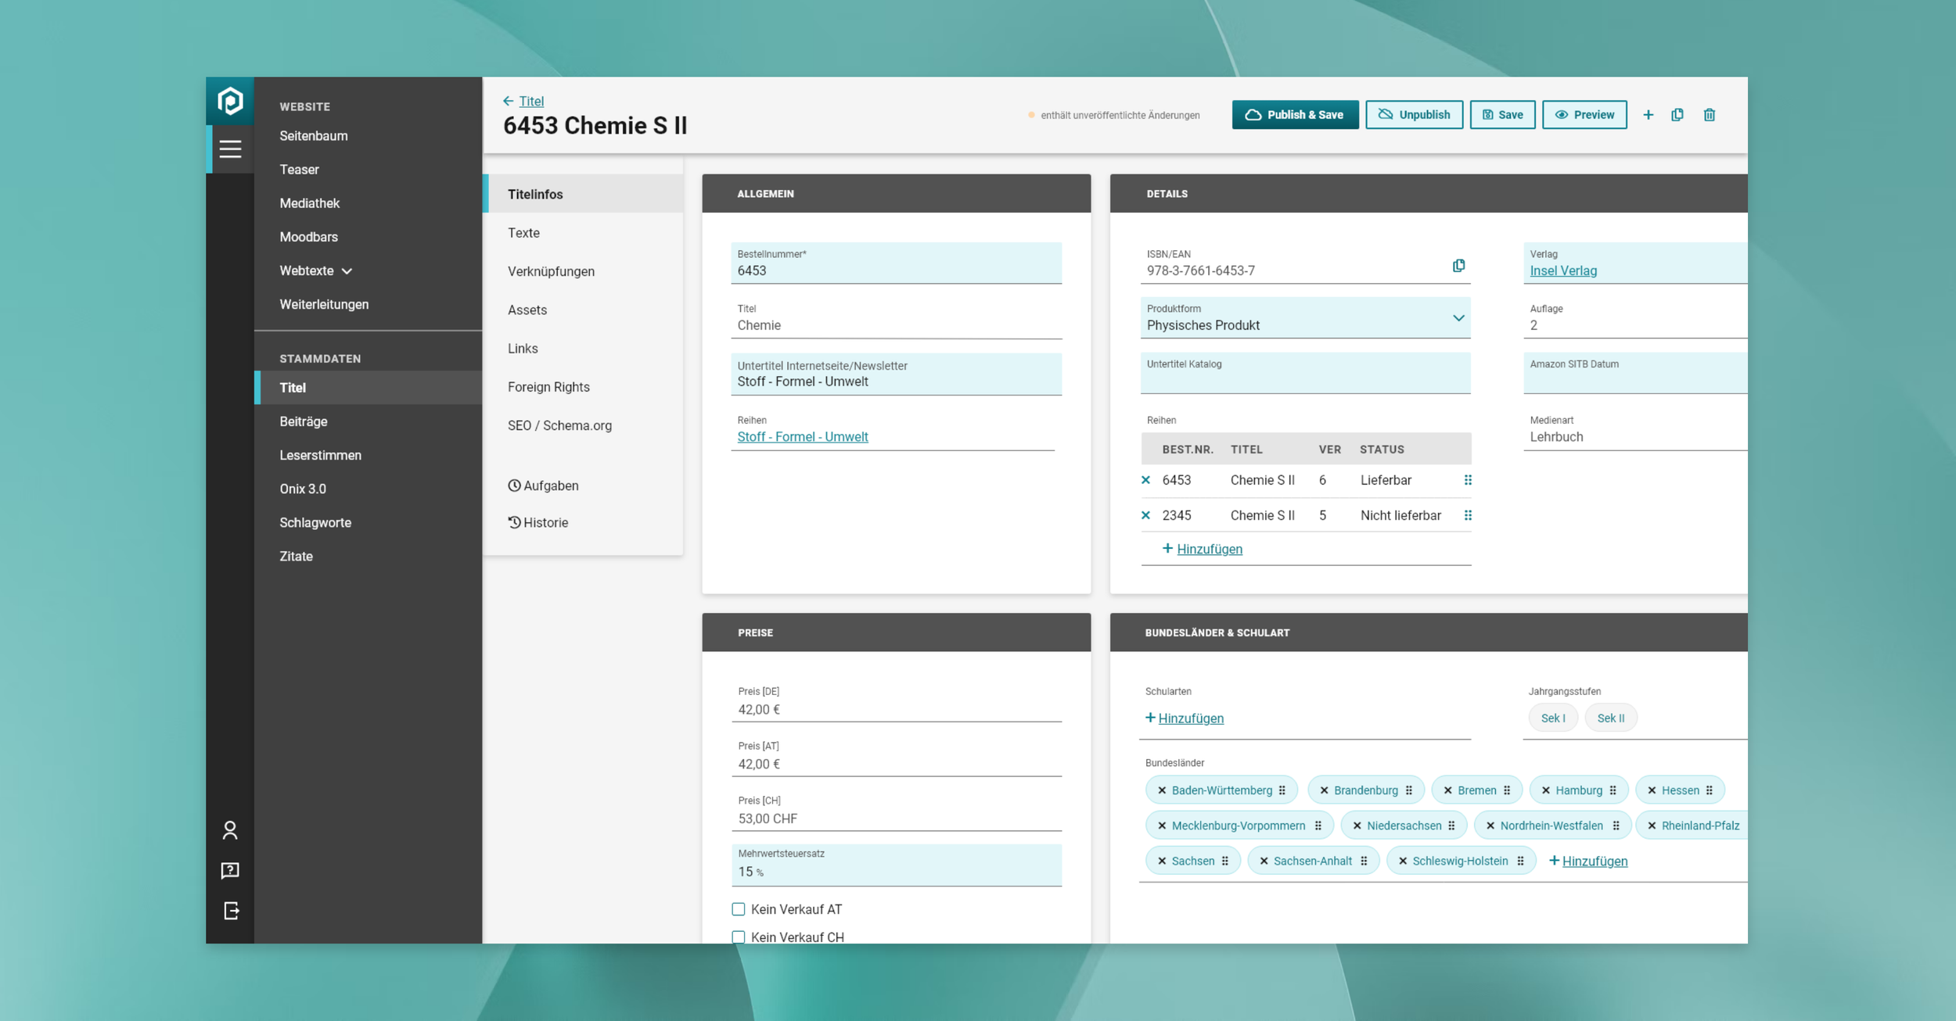This screenshot has height=1021, width=1956.
Task: Click the trash delete icon in the header
Action: point(1710,115)
